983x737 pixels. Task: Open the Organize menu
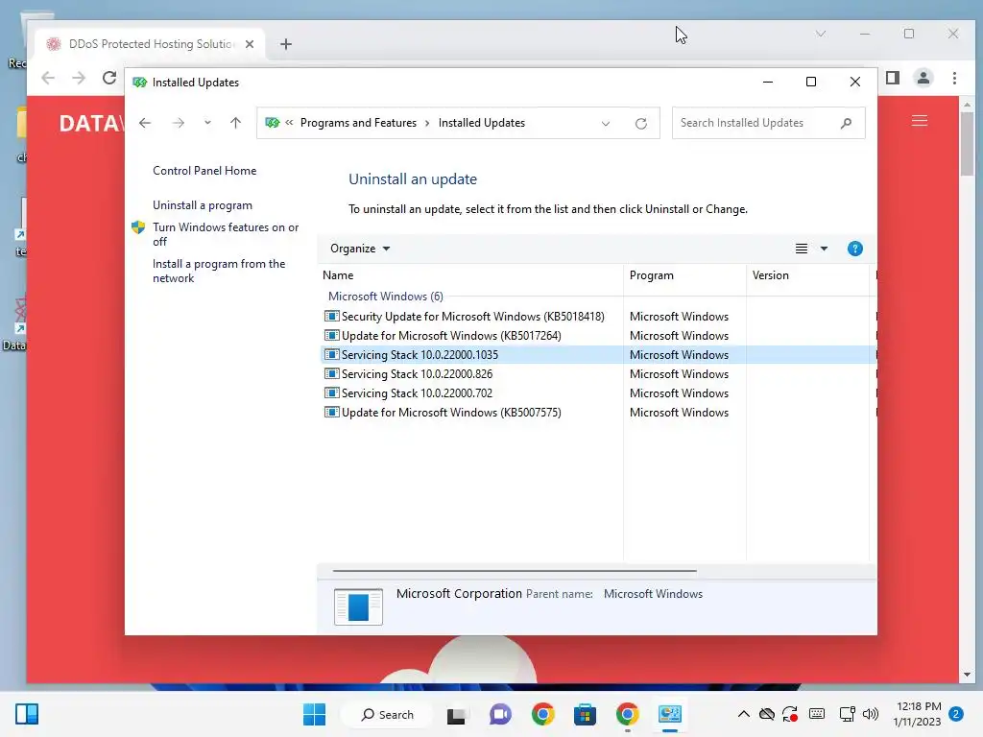[360, 249]
